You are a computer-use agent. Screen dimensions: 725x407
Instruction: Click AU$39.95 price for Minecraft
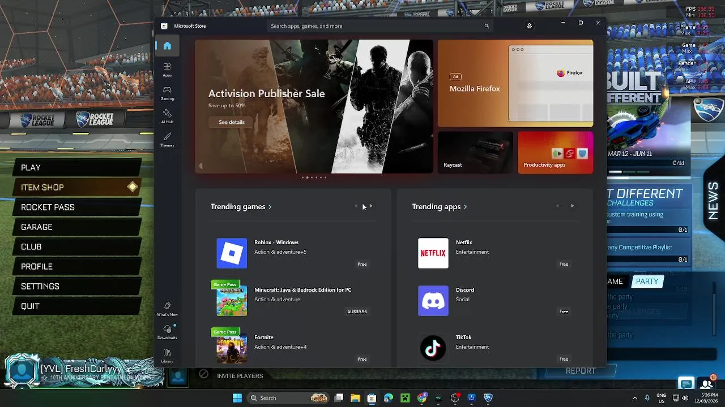coord(357,311)
